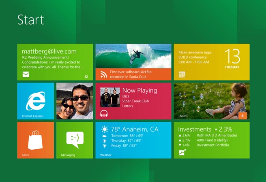Click 'Friday 89° / 65°' forecast text
266x182 pixels.
124,146
